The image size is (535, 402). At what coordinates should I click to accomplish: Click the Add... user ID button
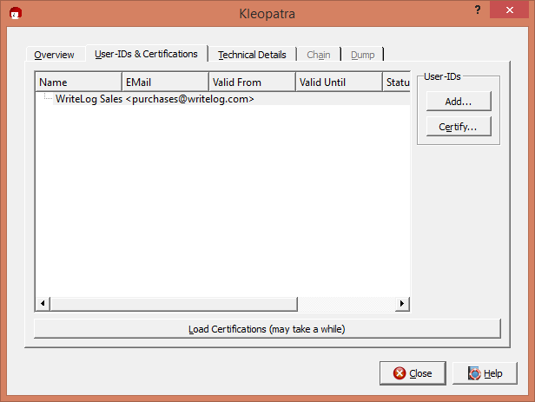click(x=459, y=102)
